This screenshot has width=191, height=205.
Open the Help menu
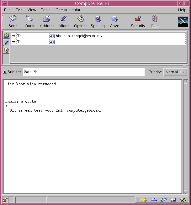[182, 10]
